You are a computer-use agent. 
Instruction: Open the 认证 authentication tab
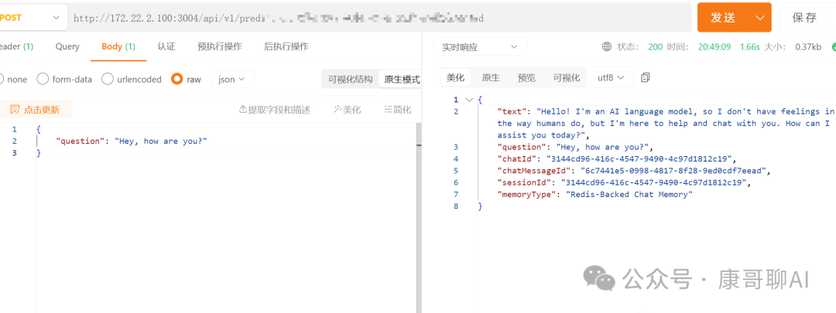(x=166, y=46)
